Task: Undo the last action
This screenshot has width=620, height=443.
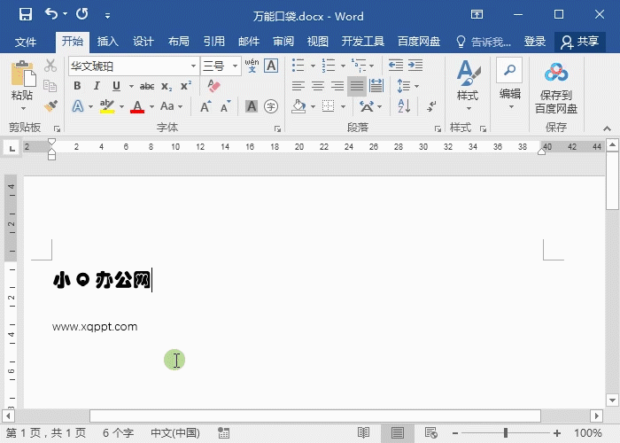Action: point(51,14)
